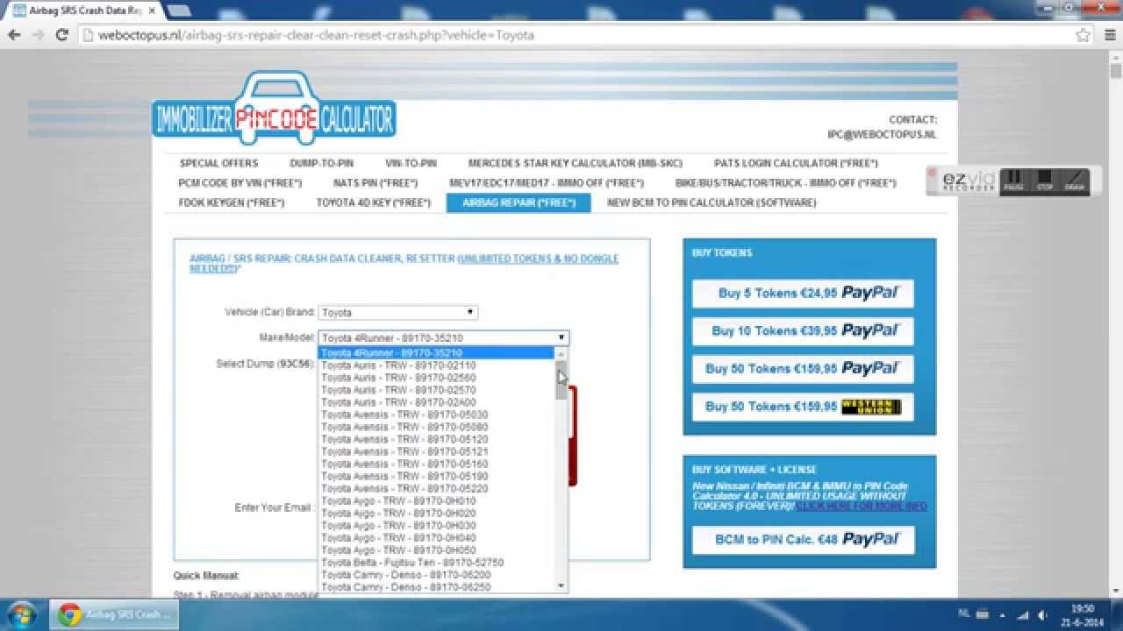Click the model list scrollbar thumb
1123x631 pixels.
click(561, 379)
